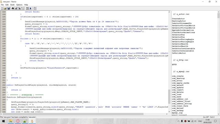
Task: Select SetActorHealth in function list
Action: pyautogui.click(x=180, y=44)
